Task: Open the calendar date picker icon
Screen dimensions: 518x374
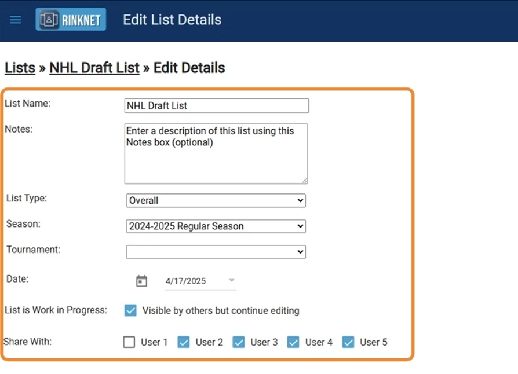Action: tap(141, 281)
